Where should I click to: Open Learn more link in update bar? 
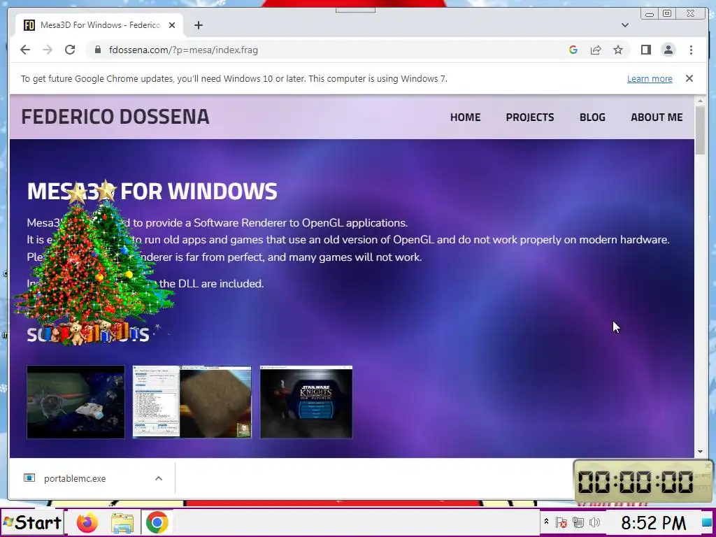pyautogui.click(x=650, y=78)
